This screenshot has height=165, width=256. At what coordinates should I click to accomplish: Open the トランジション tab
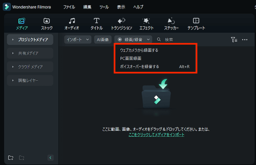point(122,24)
